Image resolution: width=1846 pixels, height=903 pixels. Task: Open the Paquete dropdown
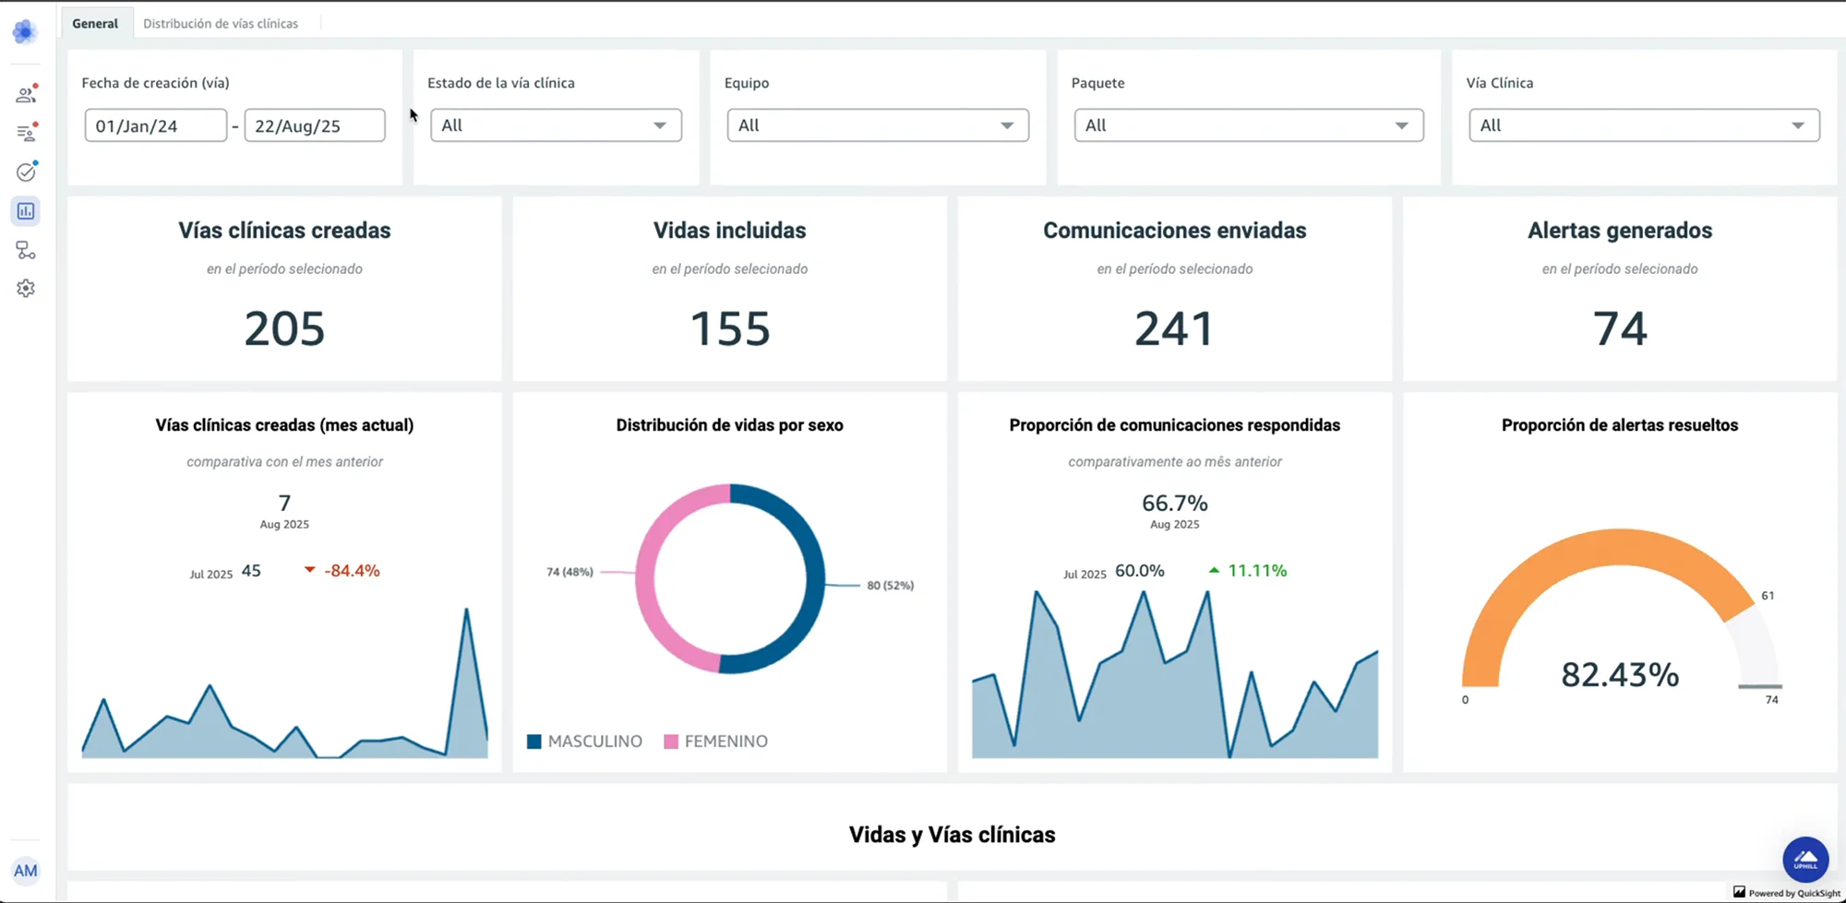click(1249, 125)
